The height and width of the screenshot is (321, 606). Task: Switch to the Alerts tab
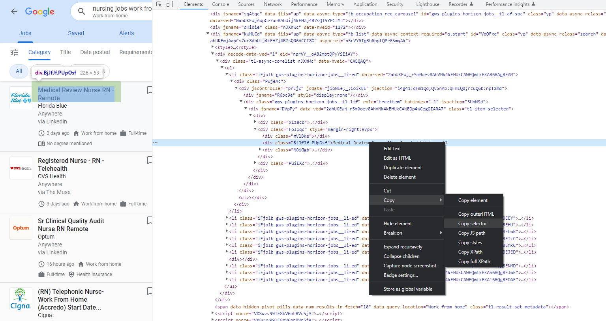click(x=126, y=34)
